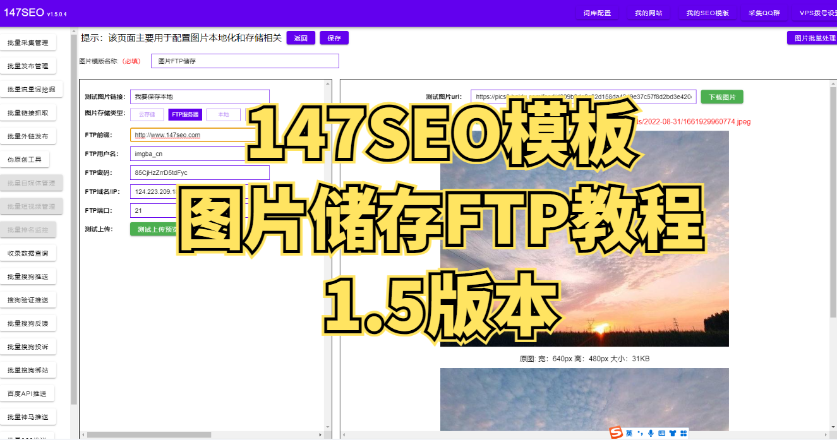Open 百度API推送 in the sidebar
Image resolution: width=837 pixels, height=440 pixels.
tap(27, 393)
